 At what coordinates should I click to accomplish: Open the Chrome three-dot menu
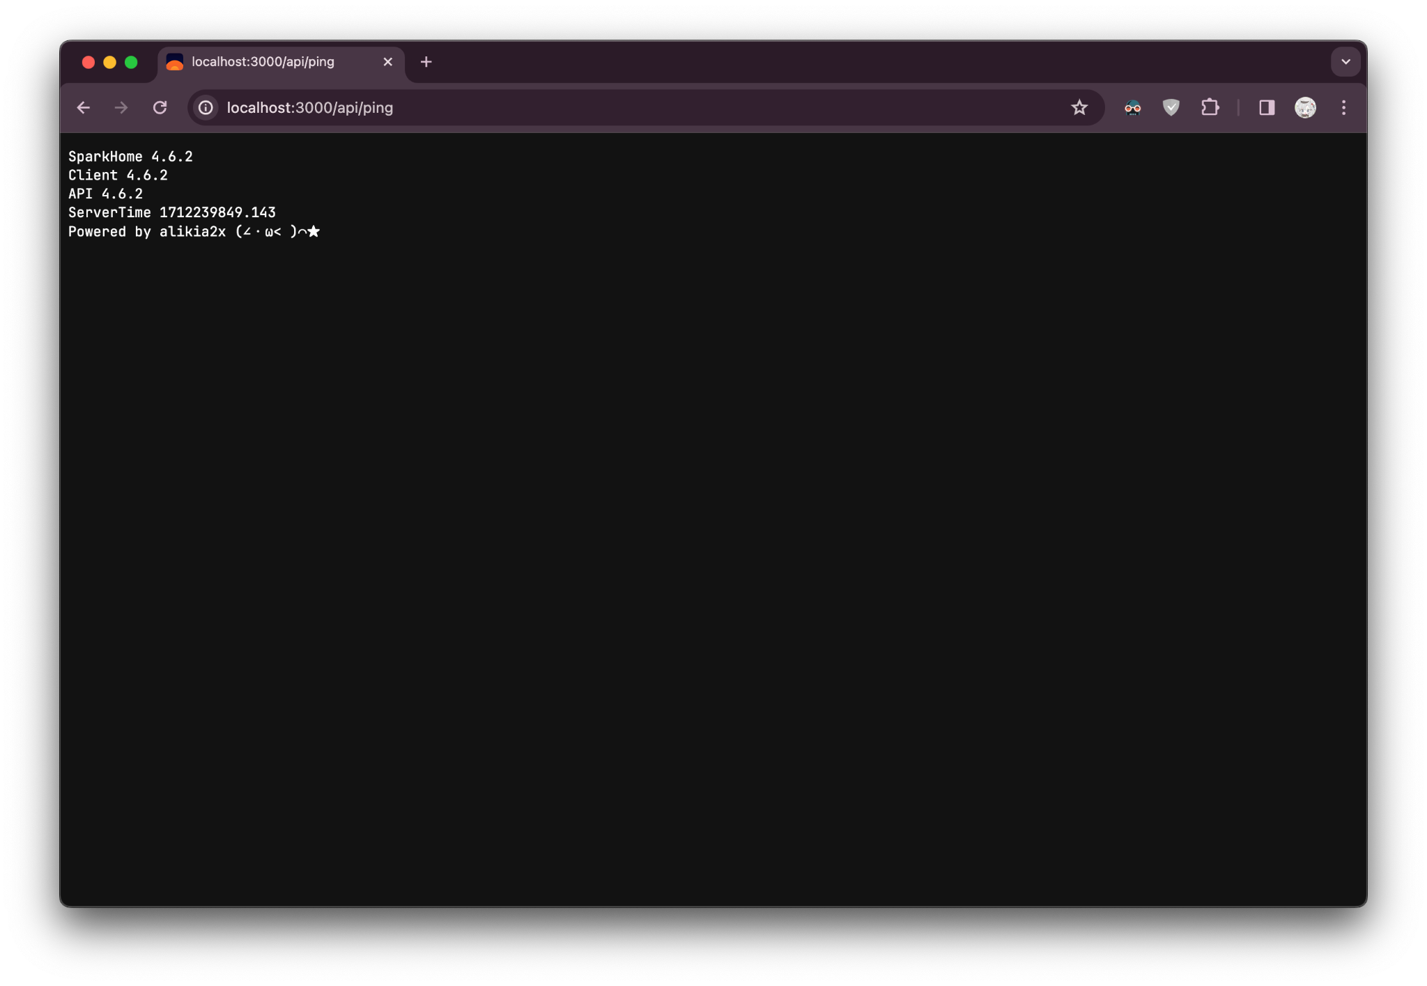point(1344,108)
